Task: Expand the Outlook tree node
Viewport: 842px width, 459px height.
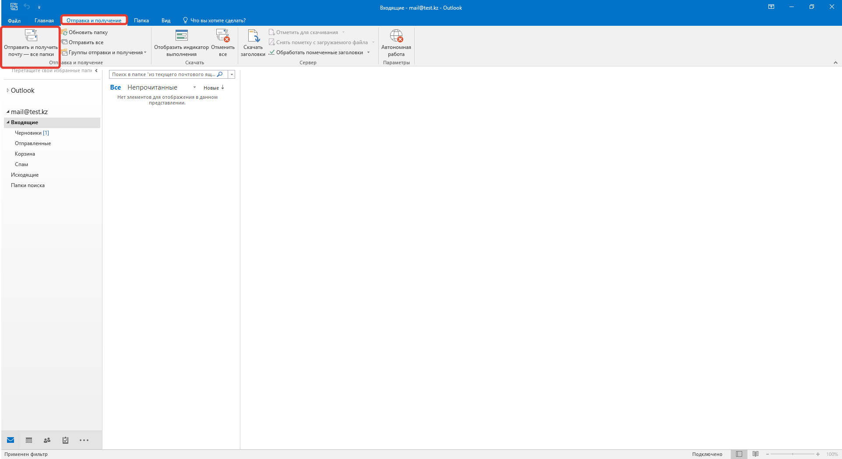Action: pos(8,90)
